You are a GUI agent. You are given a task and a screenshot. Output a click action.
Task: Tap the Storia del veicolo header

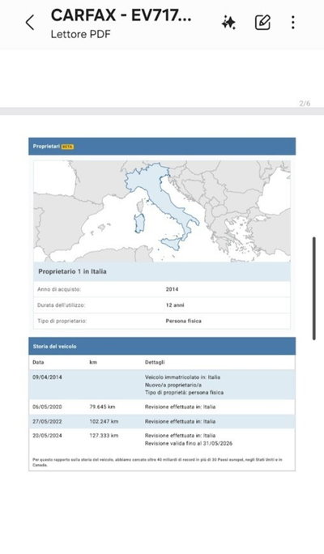162,347
